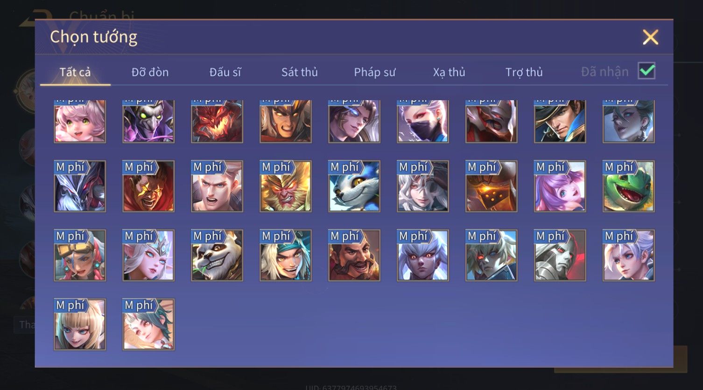Choose the masked white-haired ninja hero
703x390 pixels.
(x=422, y=121)
